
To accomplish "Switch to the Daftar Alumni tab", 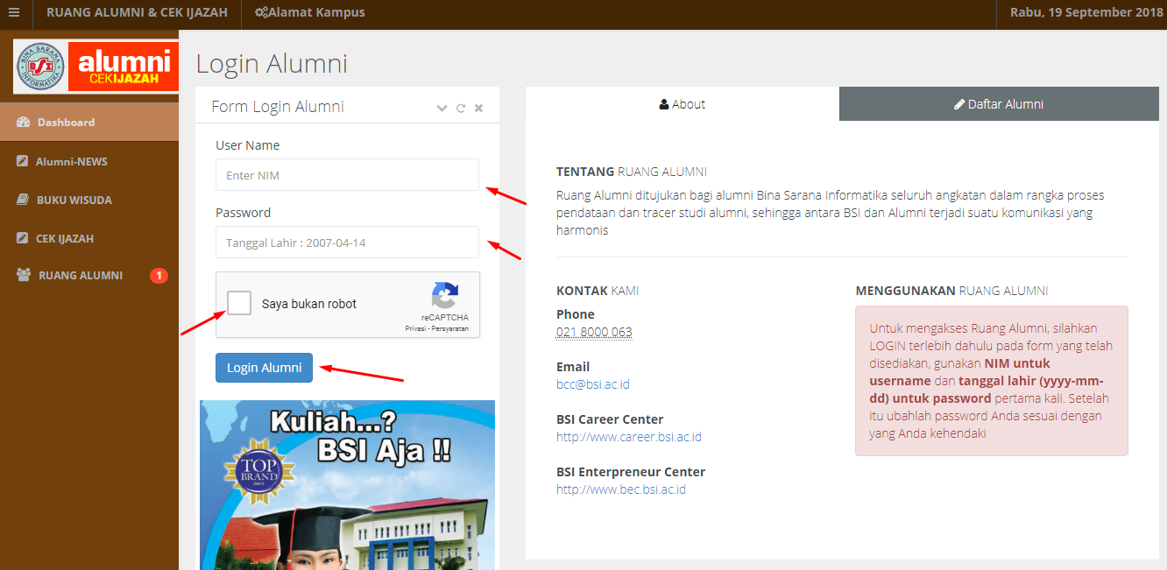I will click(x=999, y=104).
